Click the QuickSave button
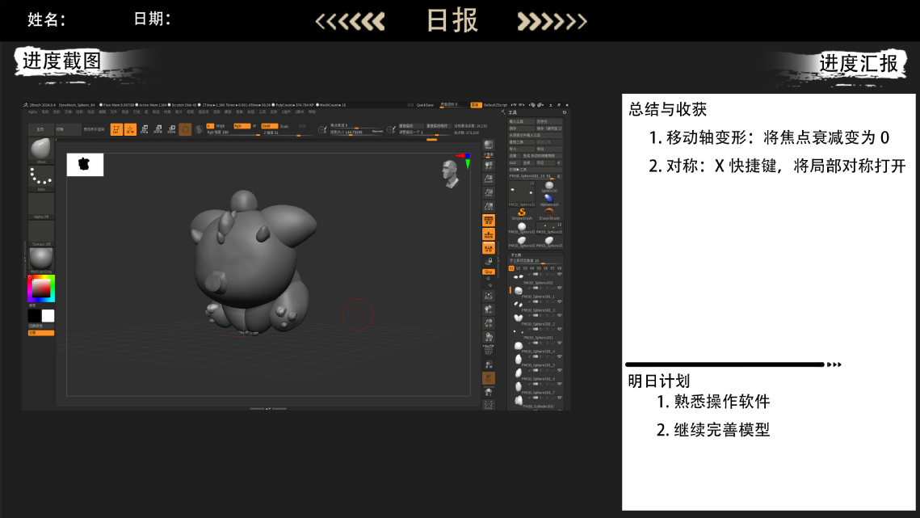 [425, 104]
